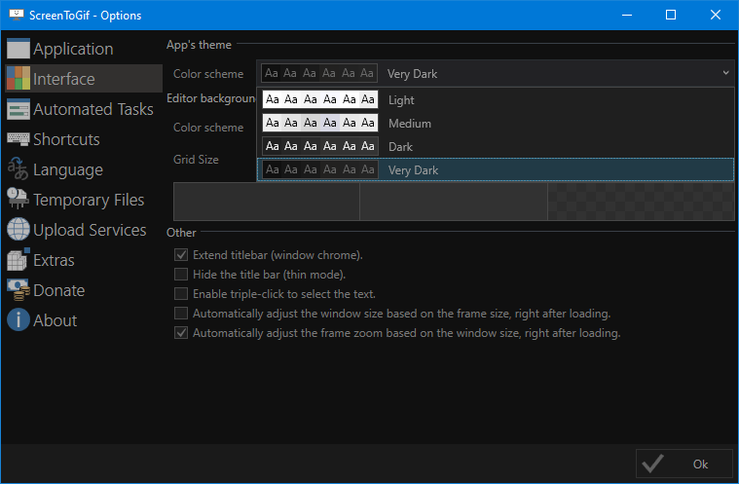Check automatically adjust window size option
The width and height of the screenshot is (739, 484).
(x=181, y=314)
